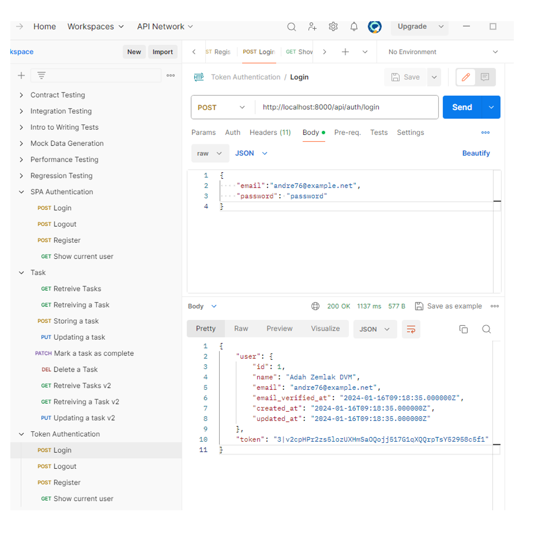This screenshot has width=533, height=533.
Task: Open response three-dot options menu
Action: 495,306
